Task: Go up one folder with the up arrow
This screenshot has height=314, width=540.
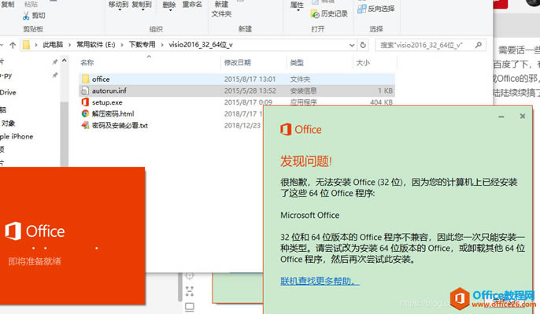Action: tap(13, 45)
